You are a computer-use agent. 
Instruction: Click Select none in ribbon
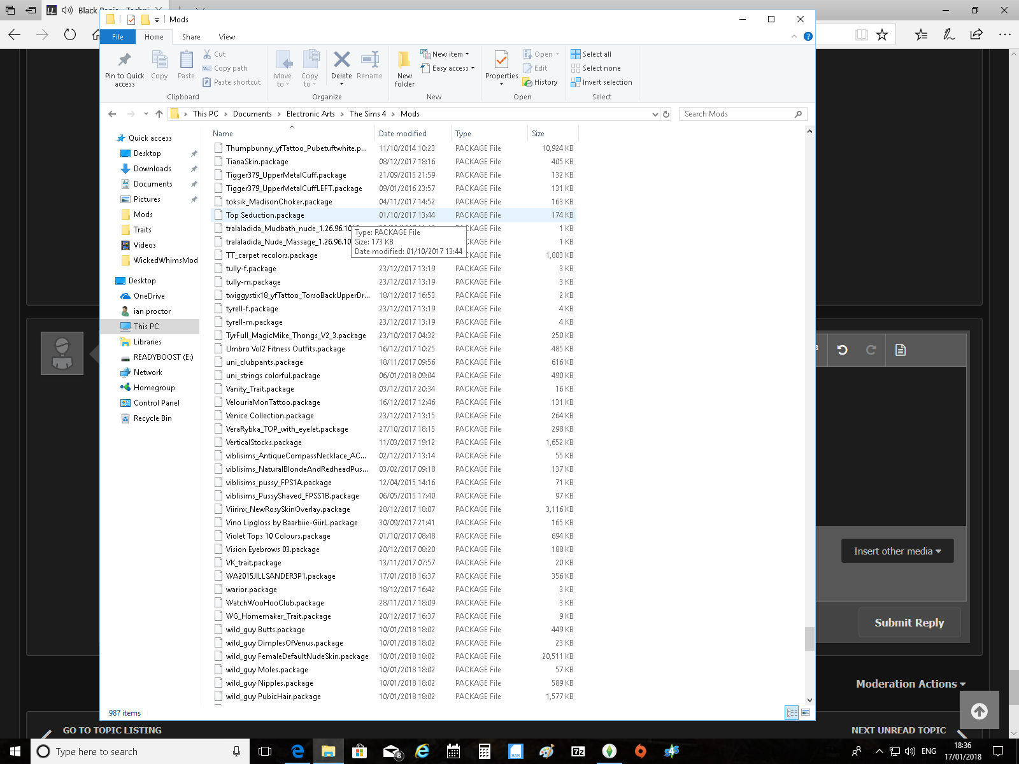(x=595, y=68)
